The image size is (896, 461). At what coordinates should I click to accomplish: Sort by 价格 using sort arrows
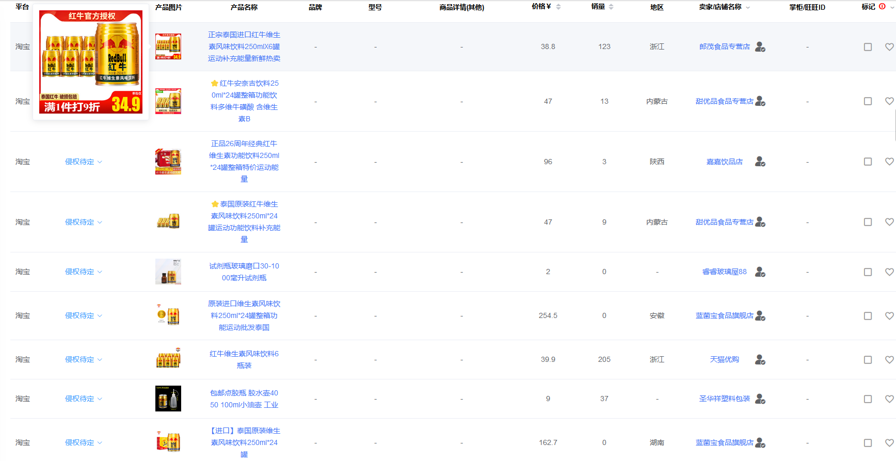point(558,7)
